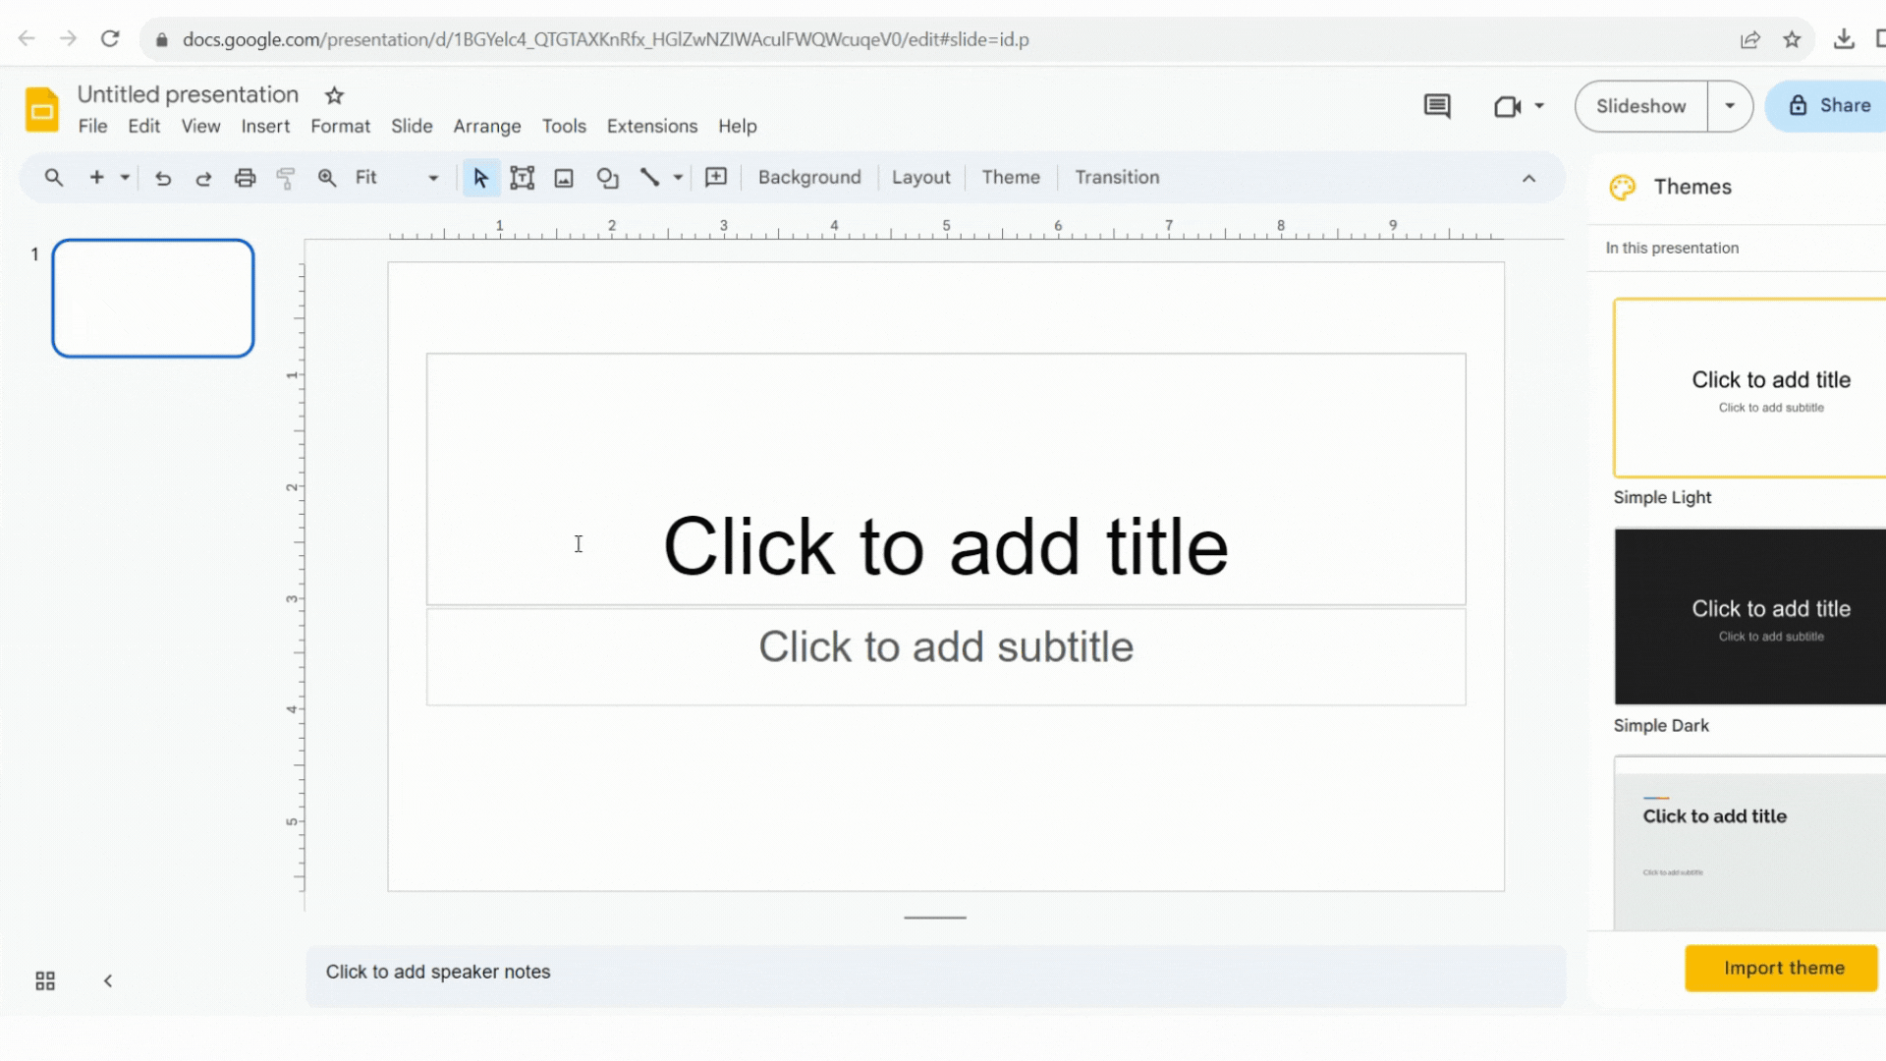The width and height of the screenshot is (1886, 1061).
Task: Select the Text box tool
Action: [522, 178]
